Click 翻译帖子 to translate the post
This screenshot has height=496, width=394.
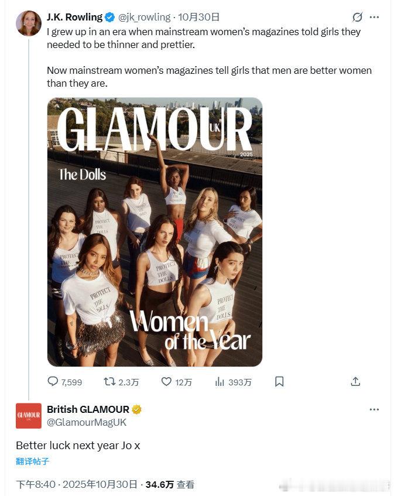pos(33,461)
